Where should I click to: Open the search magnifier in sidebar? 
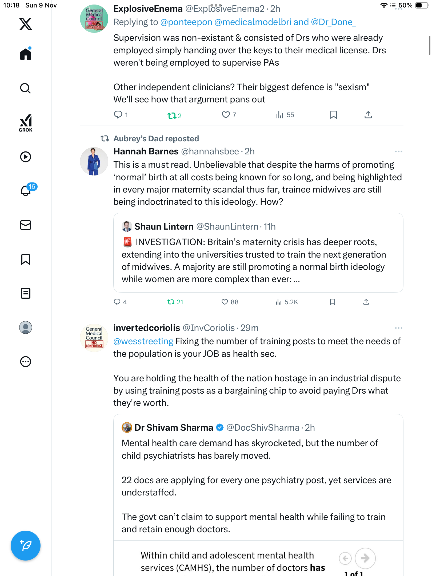tap(26, 88)
